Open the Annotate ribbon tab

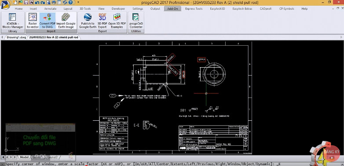50,9
